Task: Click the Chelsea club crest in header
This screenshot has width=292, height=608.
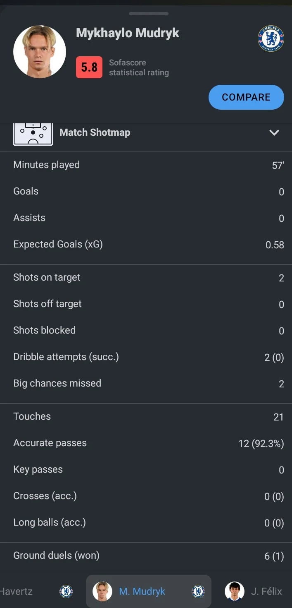Action: 271,39
